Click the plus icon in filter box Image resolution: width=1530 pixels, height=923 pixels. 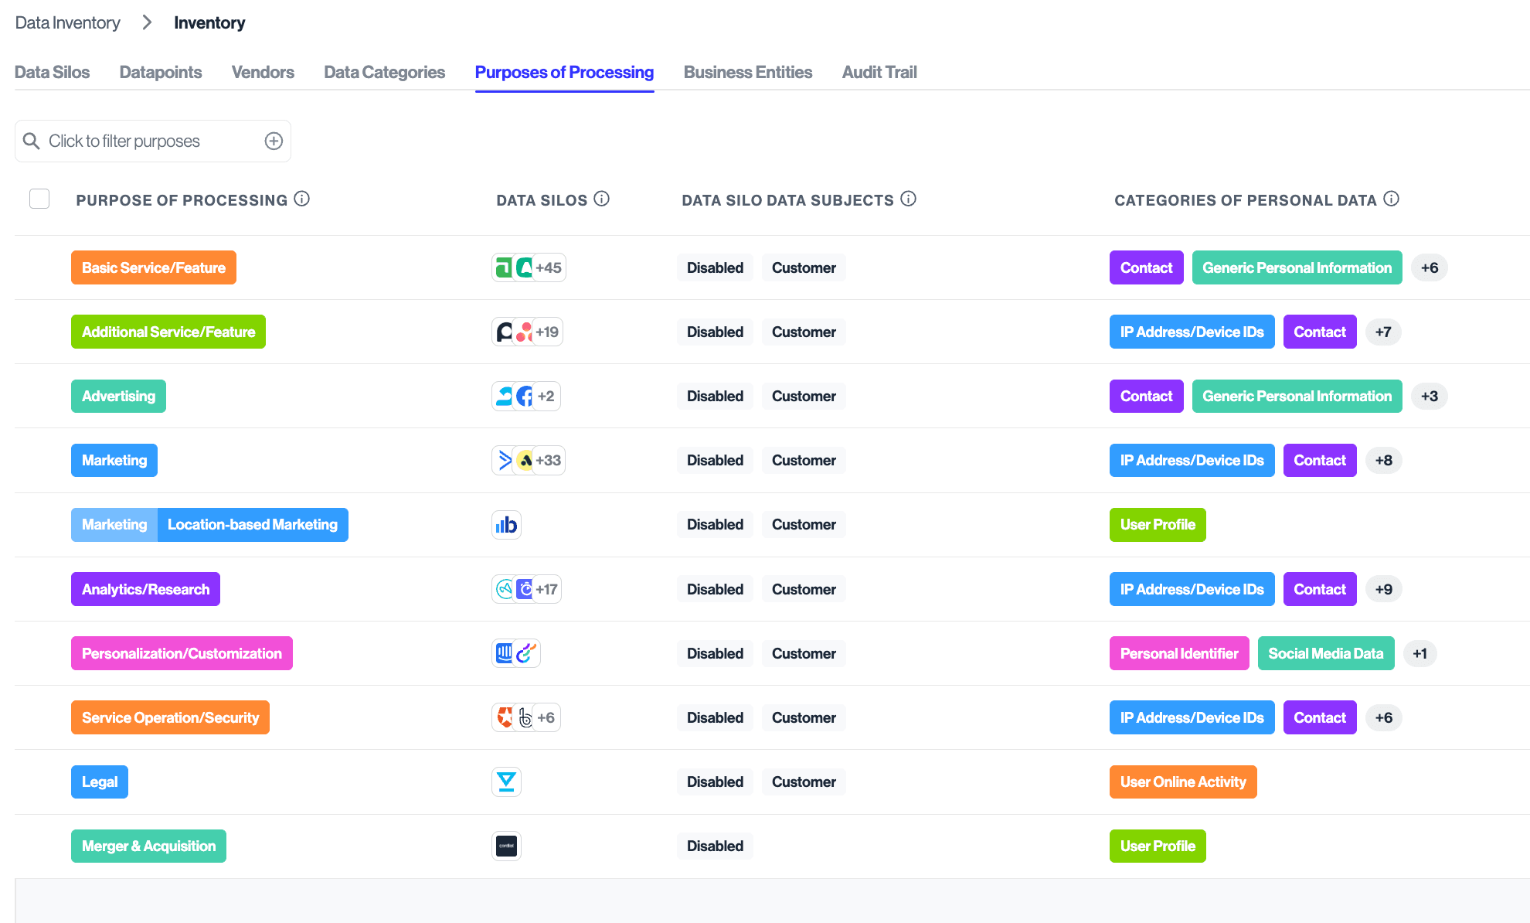274,141
